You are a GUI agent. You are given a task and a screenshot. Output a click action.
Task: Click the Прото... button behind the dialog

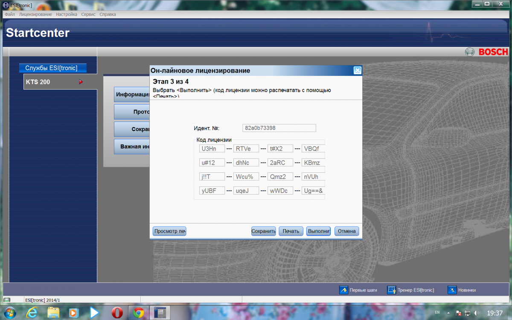coord(132,112)
